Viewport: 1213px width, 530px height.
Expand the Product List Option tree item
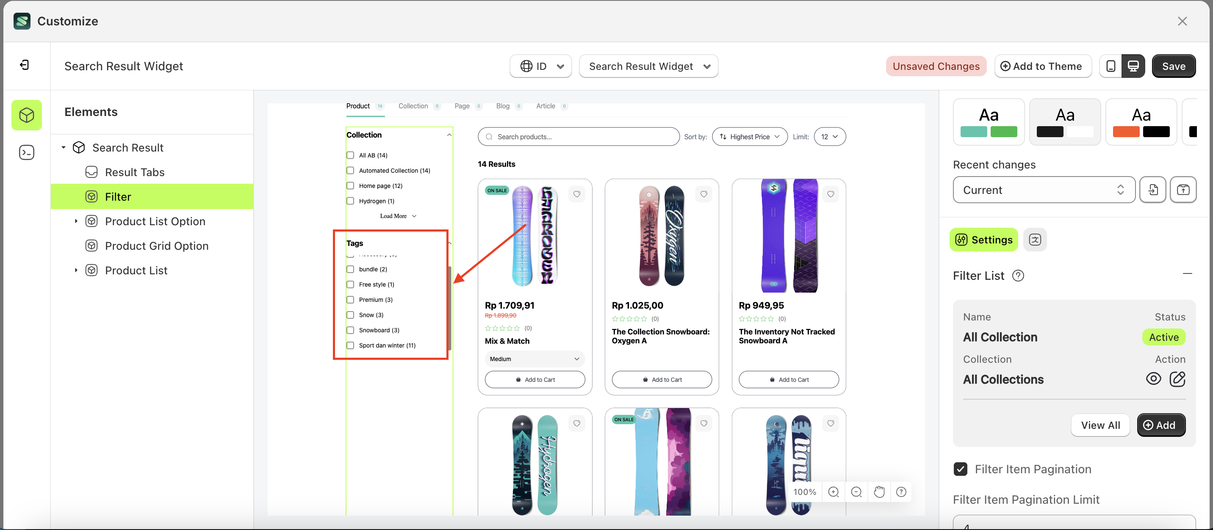point(76,221)
